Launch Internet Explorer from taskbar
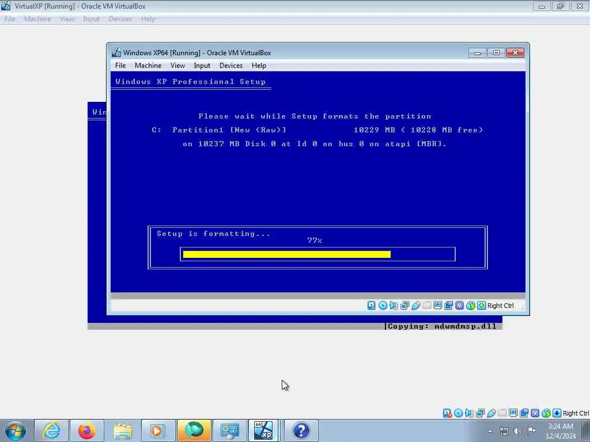 click(x=51, y=430)
